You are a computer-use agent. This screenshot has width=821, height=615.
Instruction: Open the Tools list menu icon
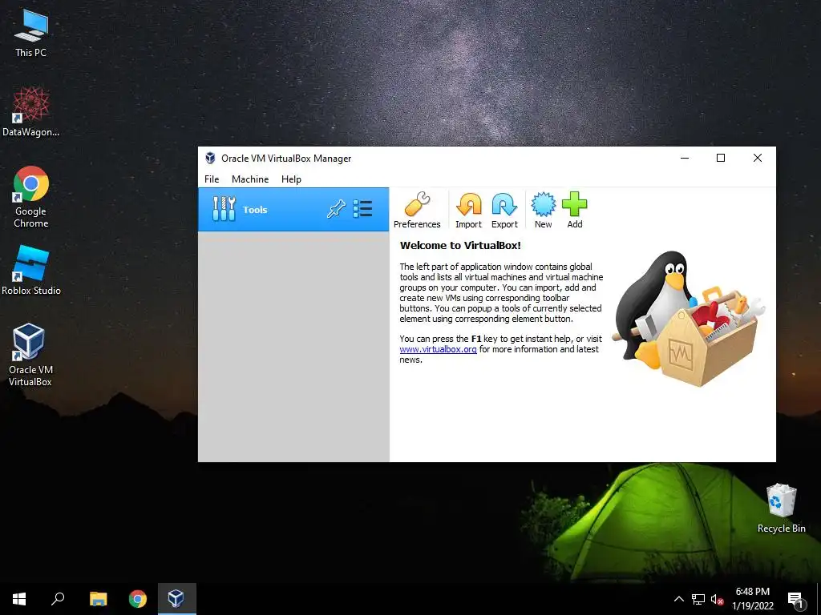362,209
